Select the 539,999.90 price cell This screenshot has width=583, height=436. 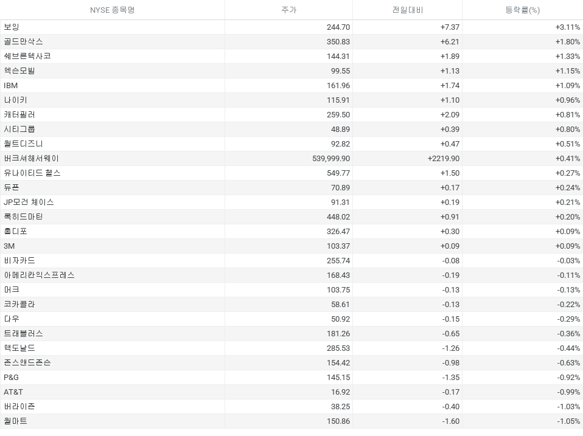328,158
